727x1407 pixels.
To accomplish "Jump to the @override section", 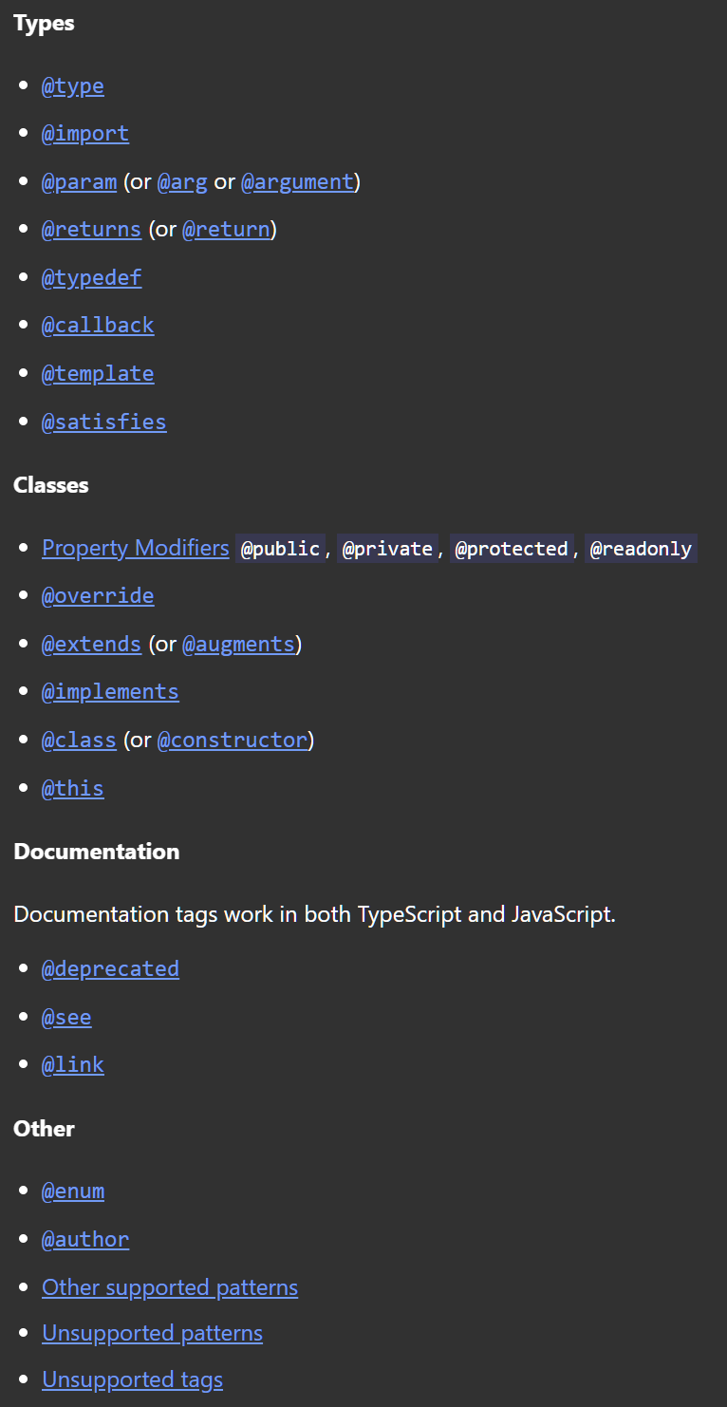I will point(98,596).
